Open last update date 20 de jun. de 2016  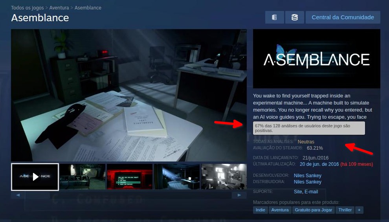click(319, 164)
